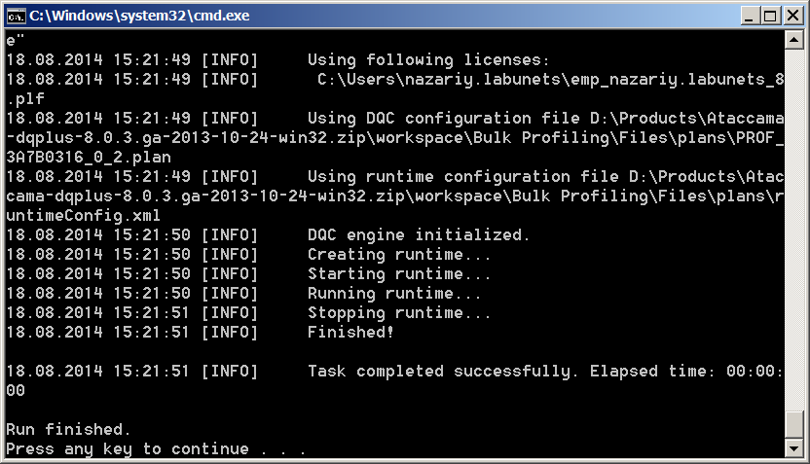
Task: Maximize the command prompt window
Action: pyautogui.click(x=770, y=16)
